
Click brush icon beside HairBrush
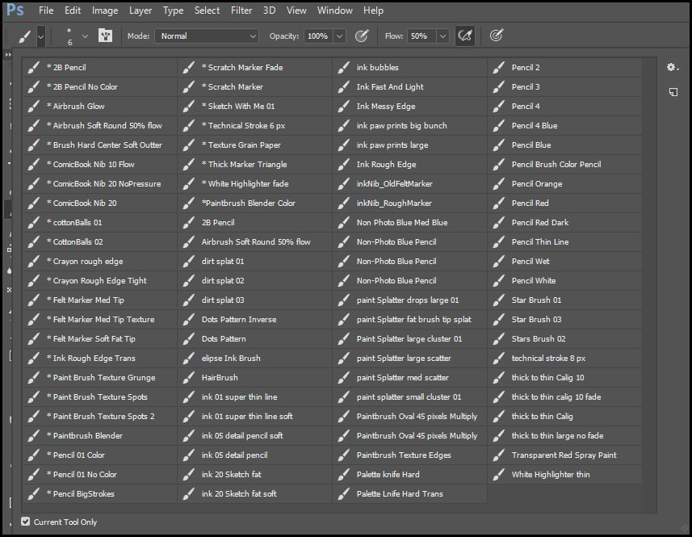[x=188, y=377]
